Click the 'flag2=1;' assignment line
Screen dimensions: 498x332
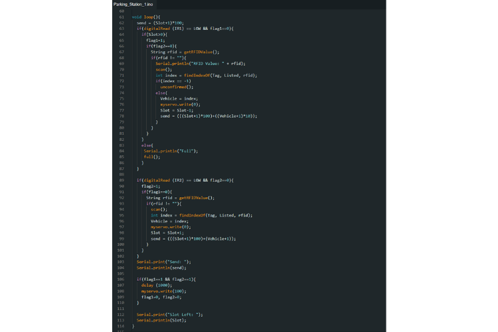click(x=151, y=186)
